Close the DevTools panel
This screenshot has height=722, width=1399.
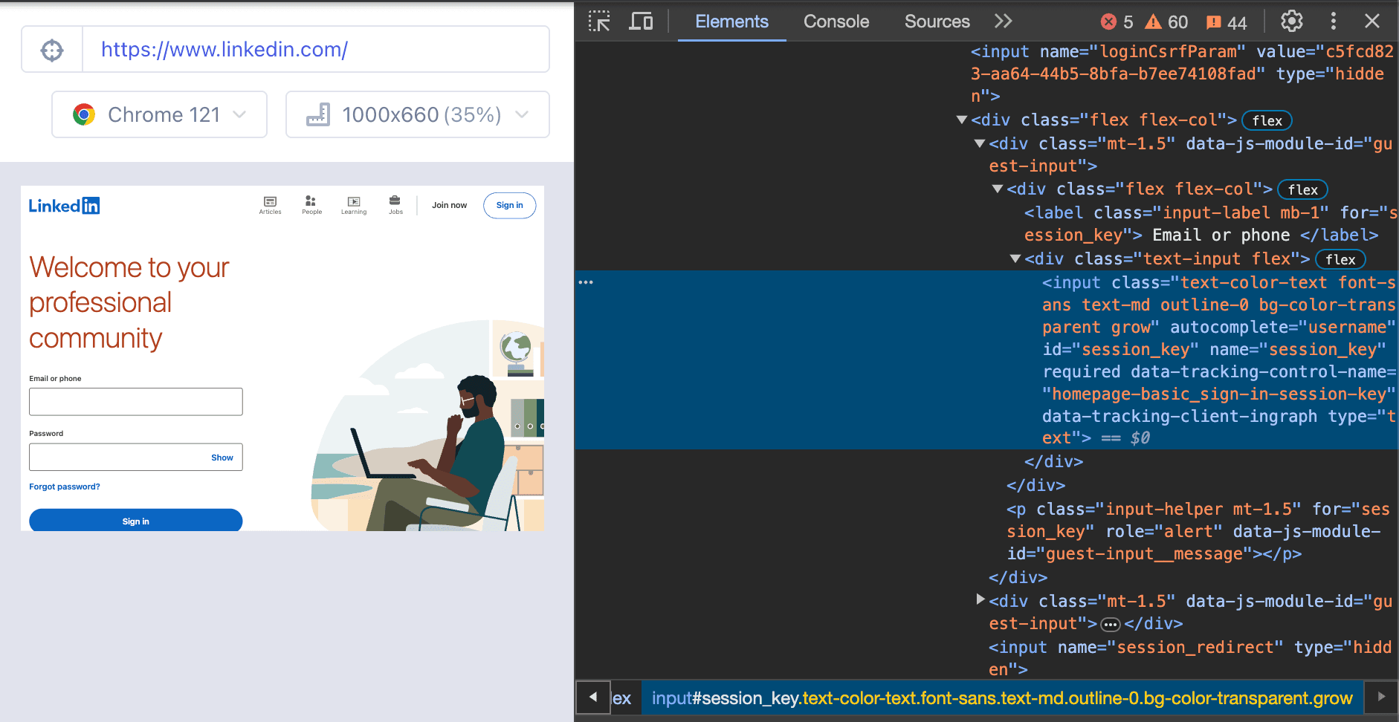pyautogui.click(x=1372, y=22)
